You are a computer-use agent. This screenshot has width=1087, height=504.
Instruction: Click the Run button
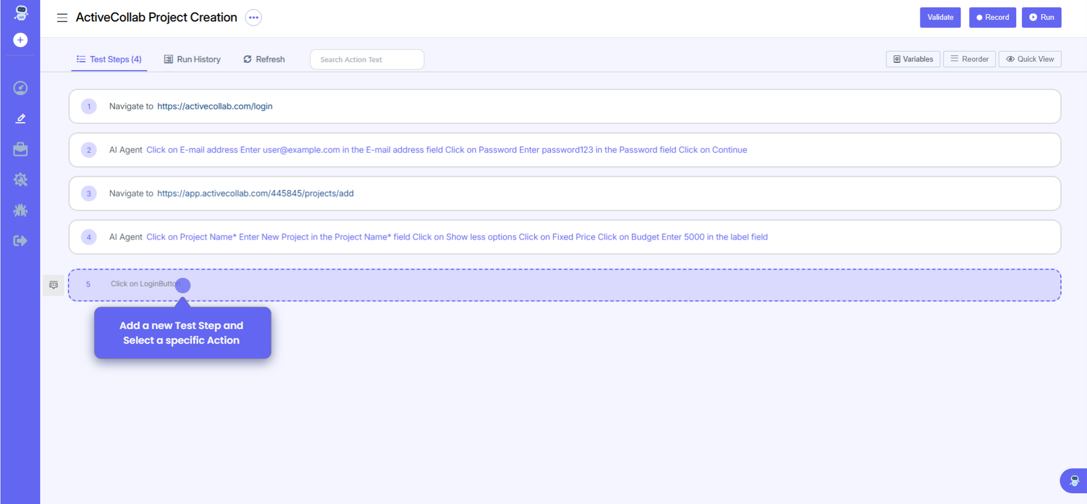click(1041, 18)
